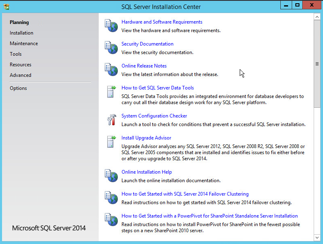323x244 pixels.
Task: Click the SQL Server Data Tools icon
Action: pos(111,91)
